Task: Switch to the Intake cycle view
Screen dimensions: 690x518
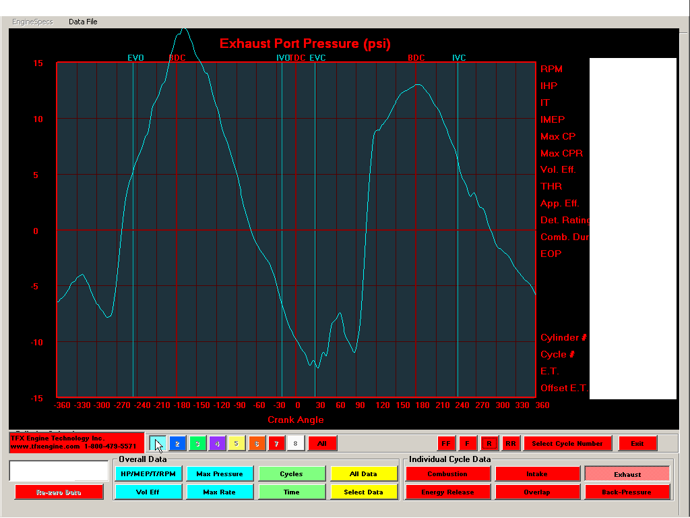Action: coord(537,473)
